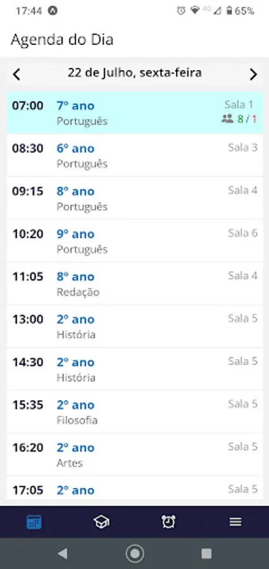Tap the alarm icon in status bar
The image size is (269, 569).
(180, 11)
